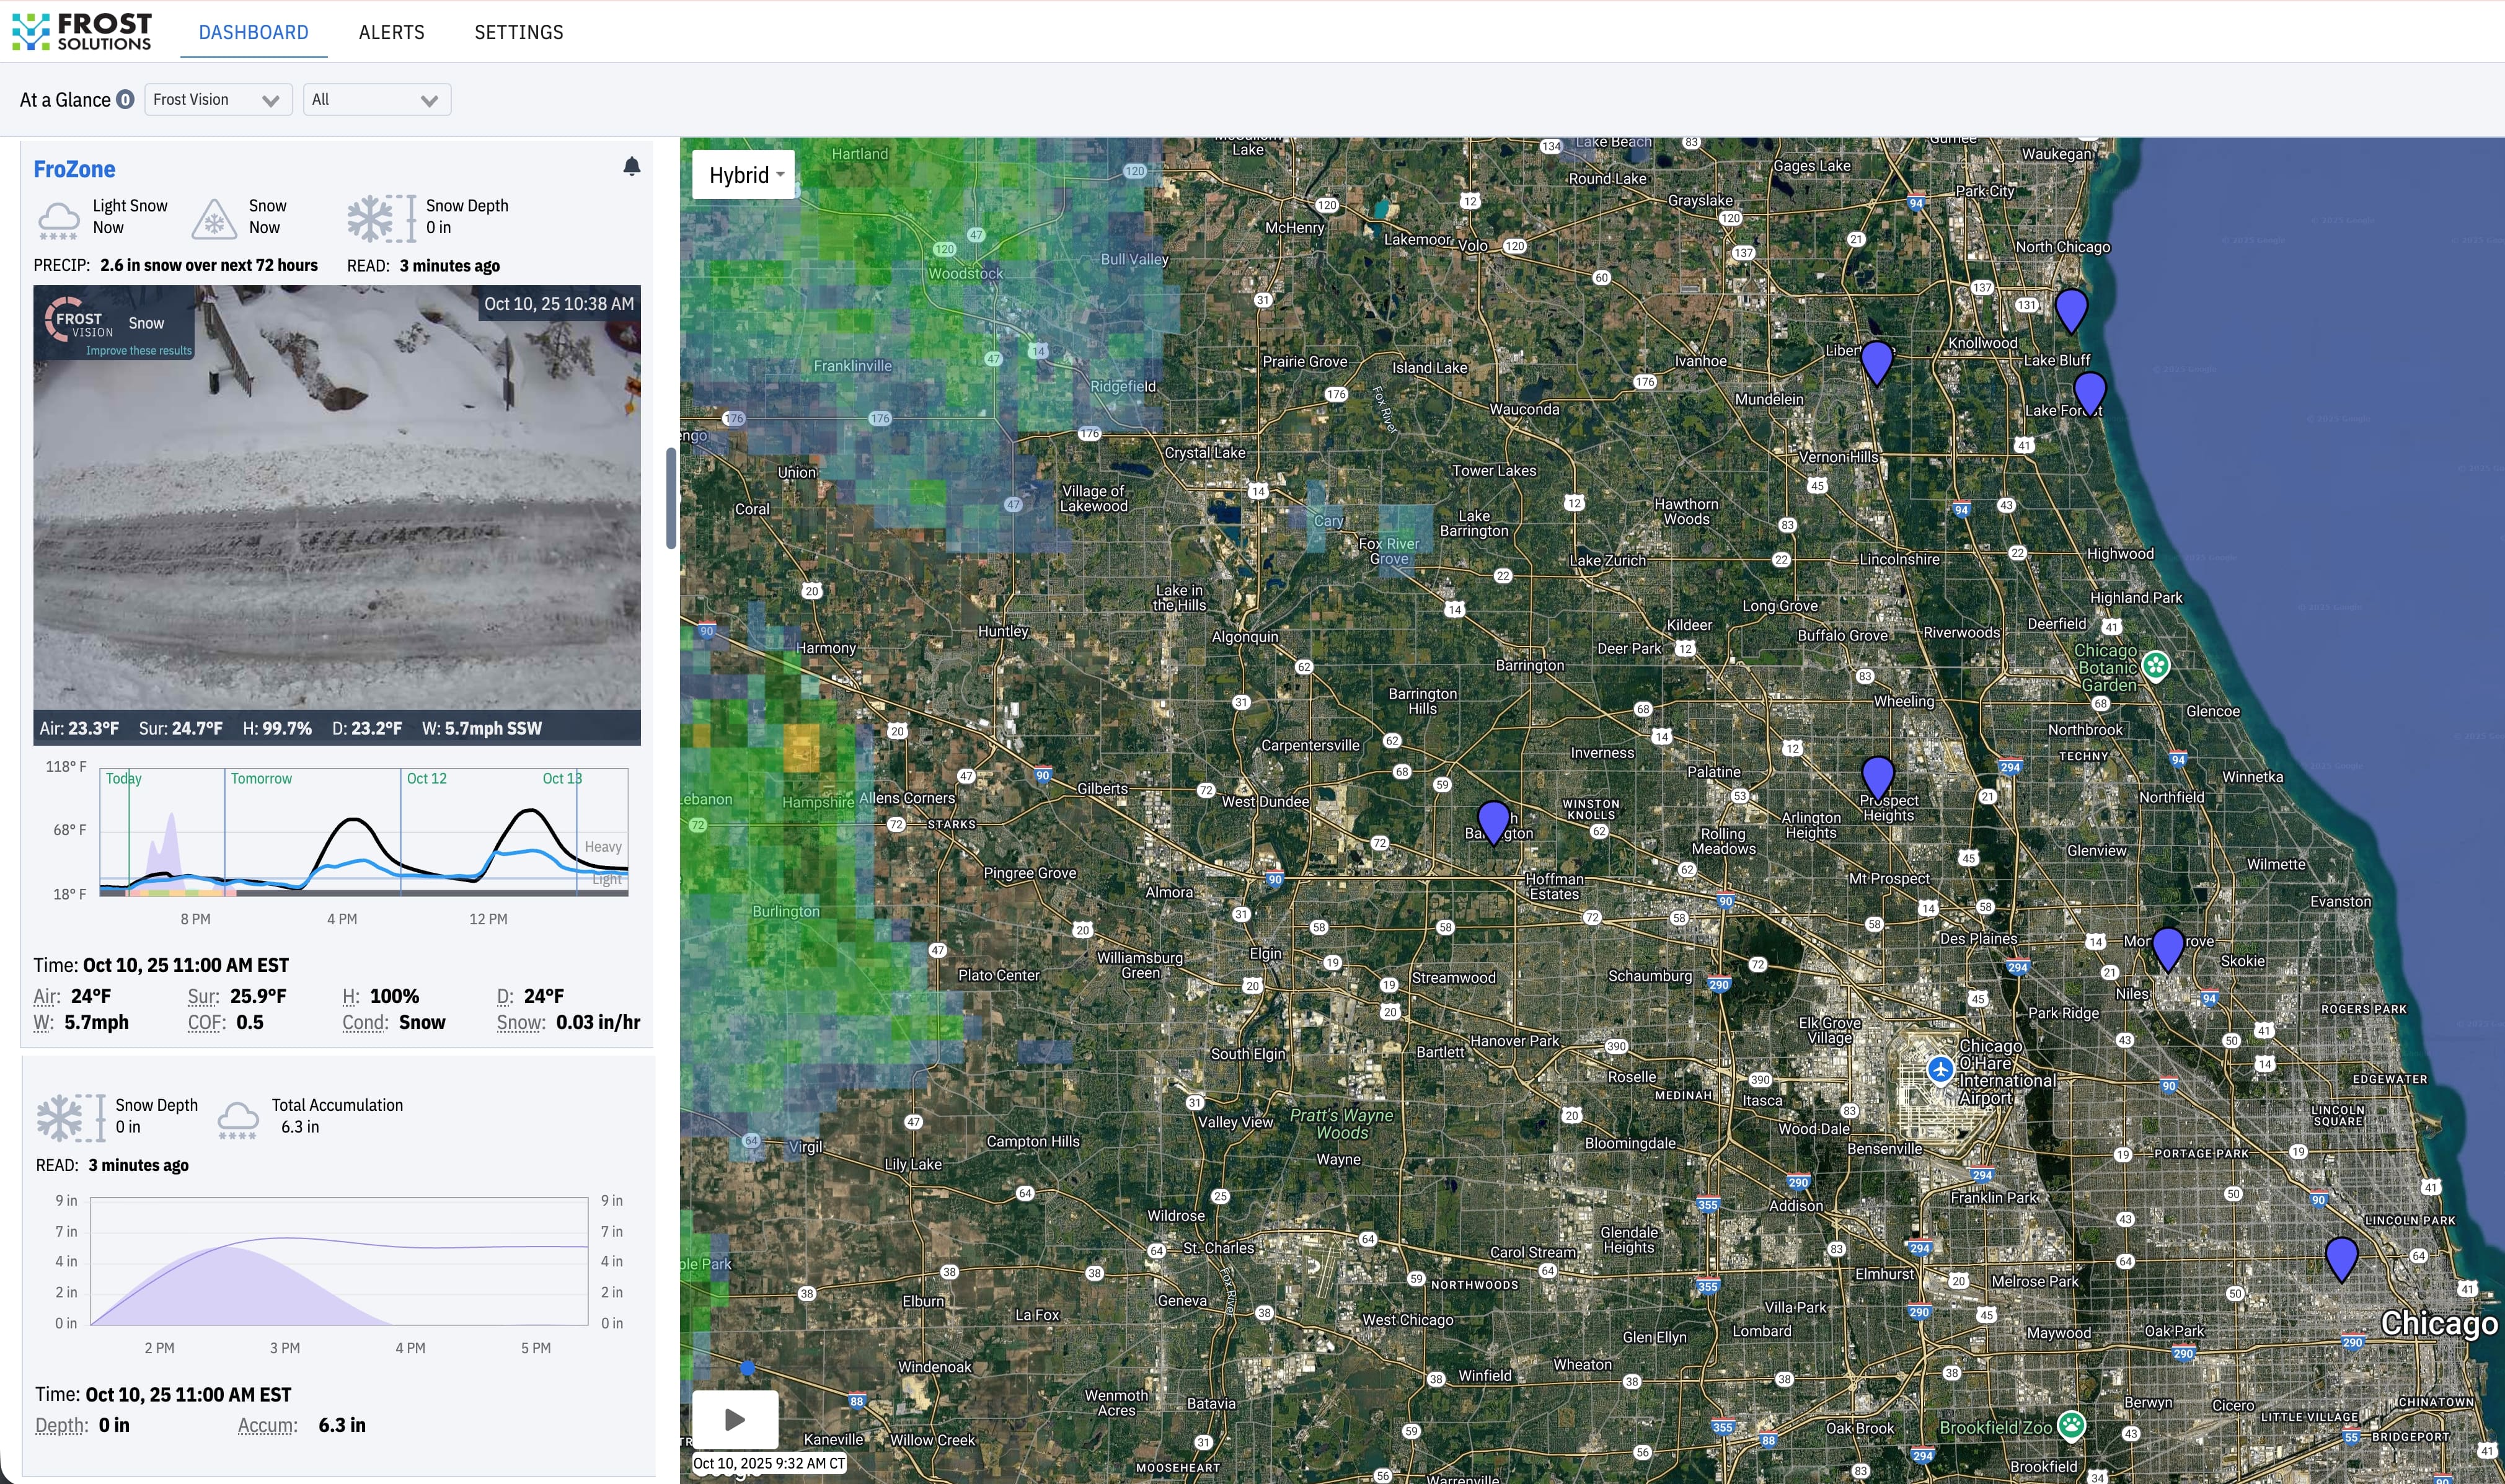Click the FroZone station title link

pos(74,169)
